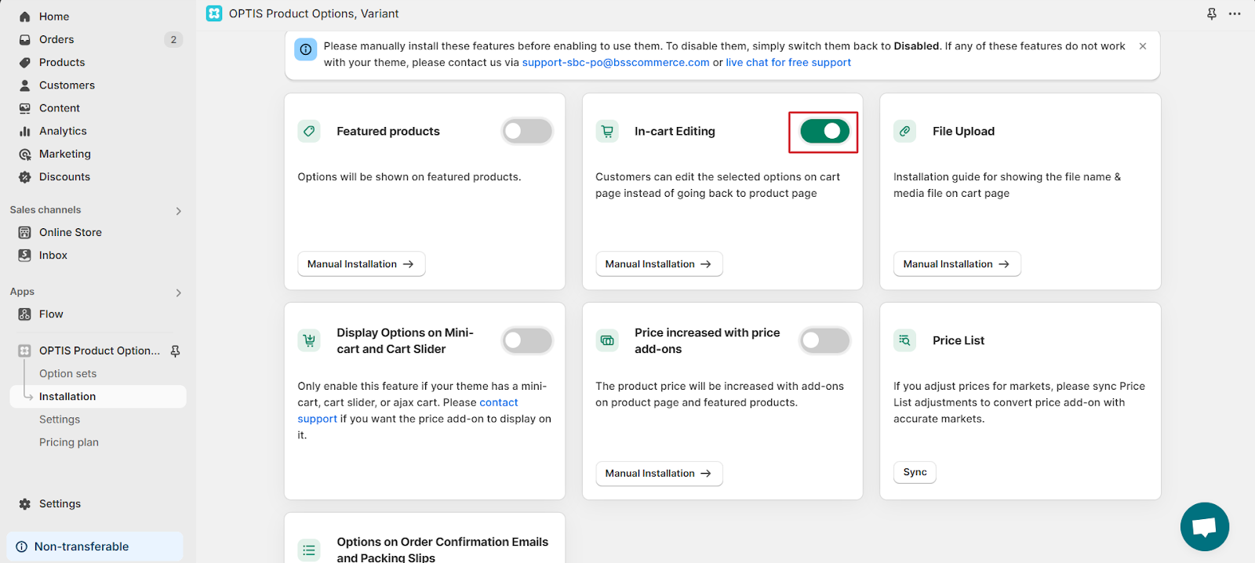The image size is (1255, 563).
Task: Disable the In-cart Editing toggle
Action: (824, 131)
